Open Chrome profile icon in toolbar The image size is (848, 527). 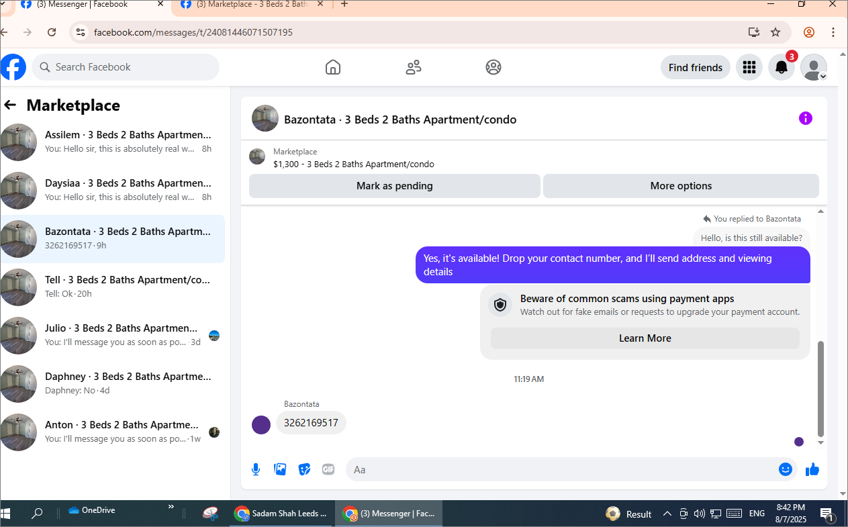pos(809,32)
